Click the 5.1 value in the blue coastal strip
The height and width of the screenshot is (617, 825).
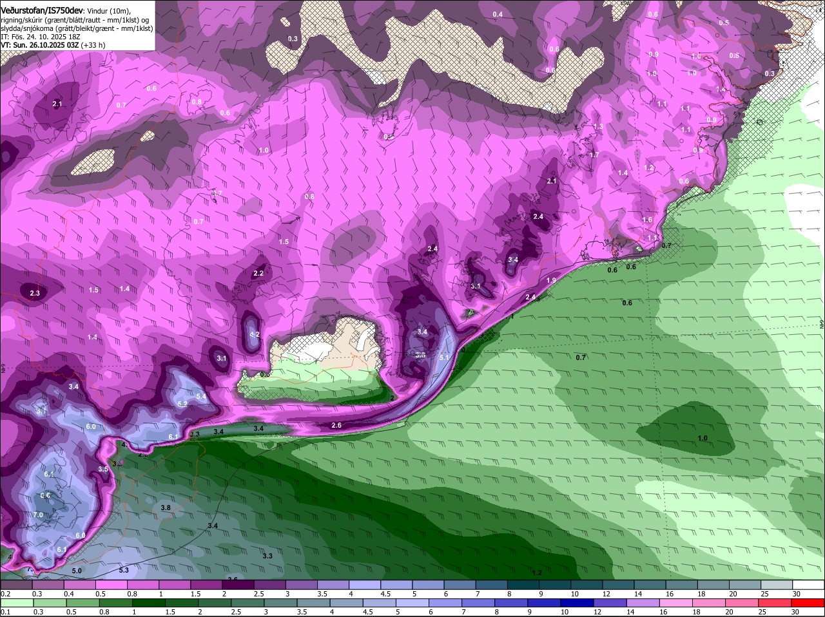[x=444, y=357]
